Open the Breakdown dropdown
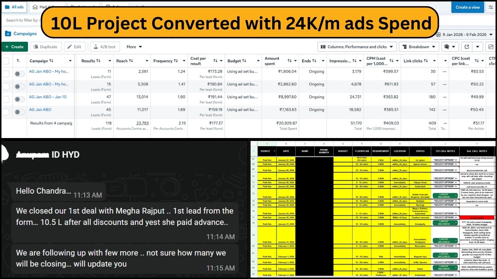Viewport: 497px width, 279px height. pyautogui.click(x=418, y=46)
